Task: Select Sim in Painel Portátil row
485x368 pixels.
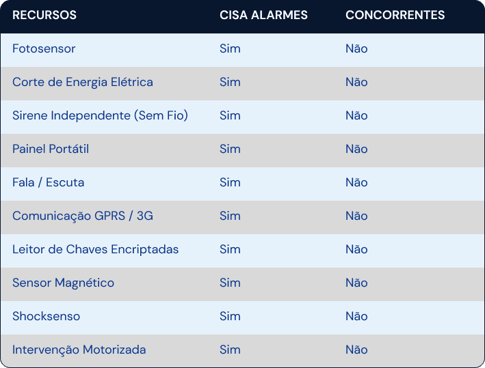Action: (230, 149)
